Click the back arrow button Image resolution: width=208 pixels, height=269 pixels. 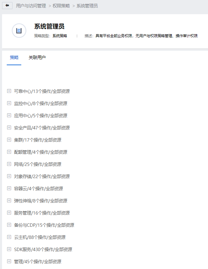(7, 6)
